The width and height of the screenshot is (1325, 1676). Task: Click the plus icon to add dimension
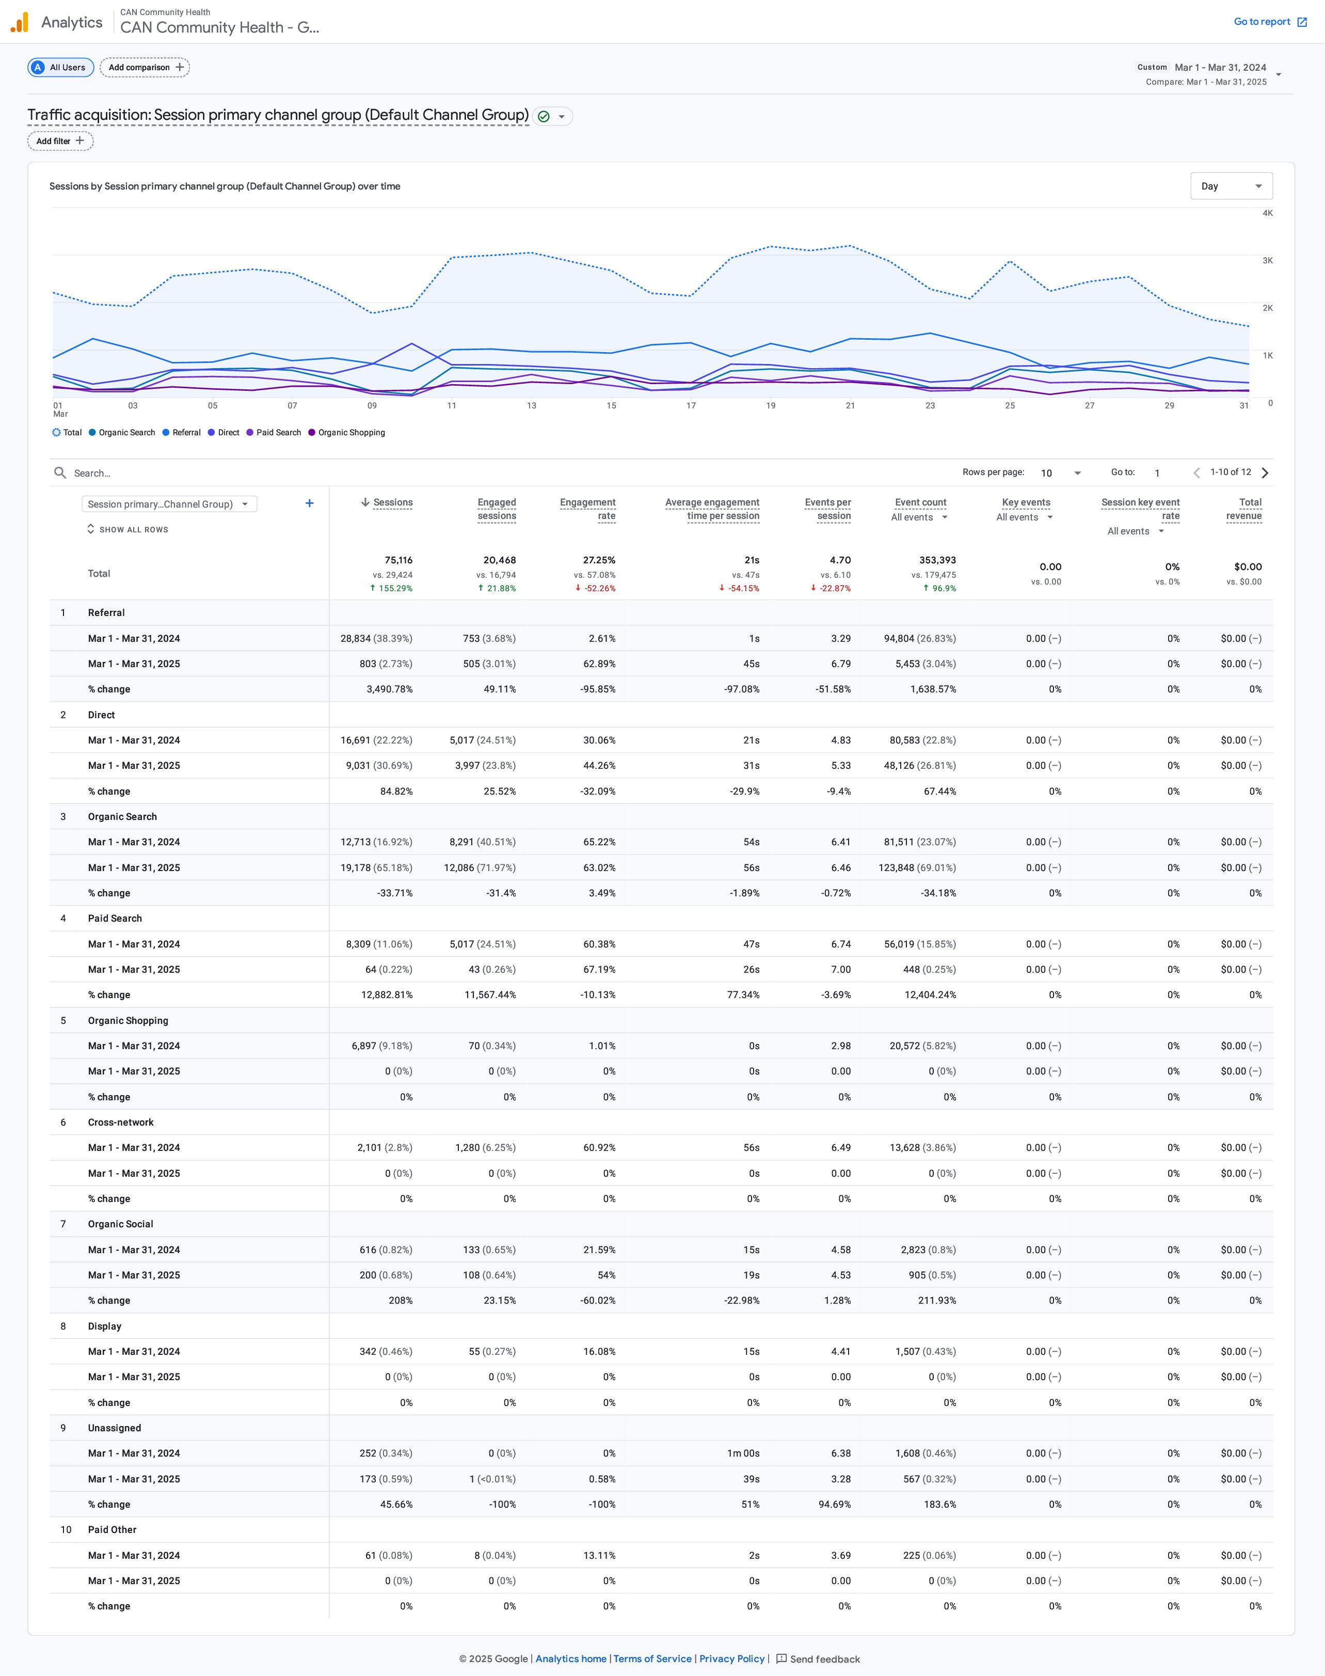(310, 503)
